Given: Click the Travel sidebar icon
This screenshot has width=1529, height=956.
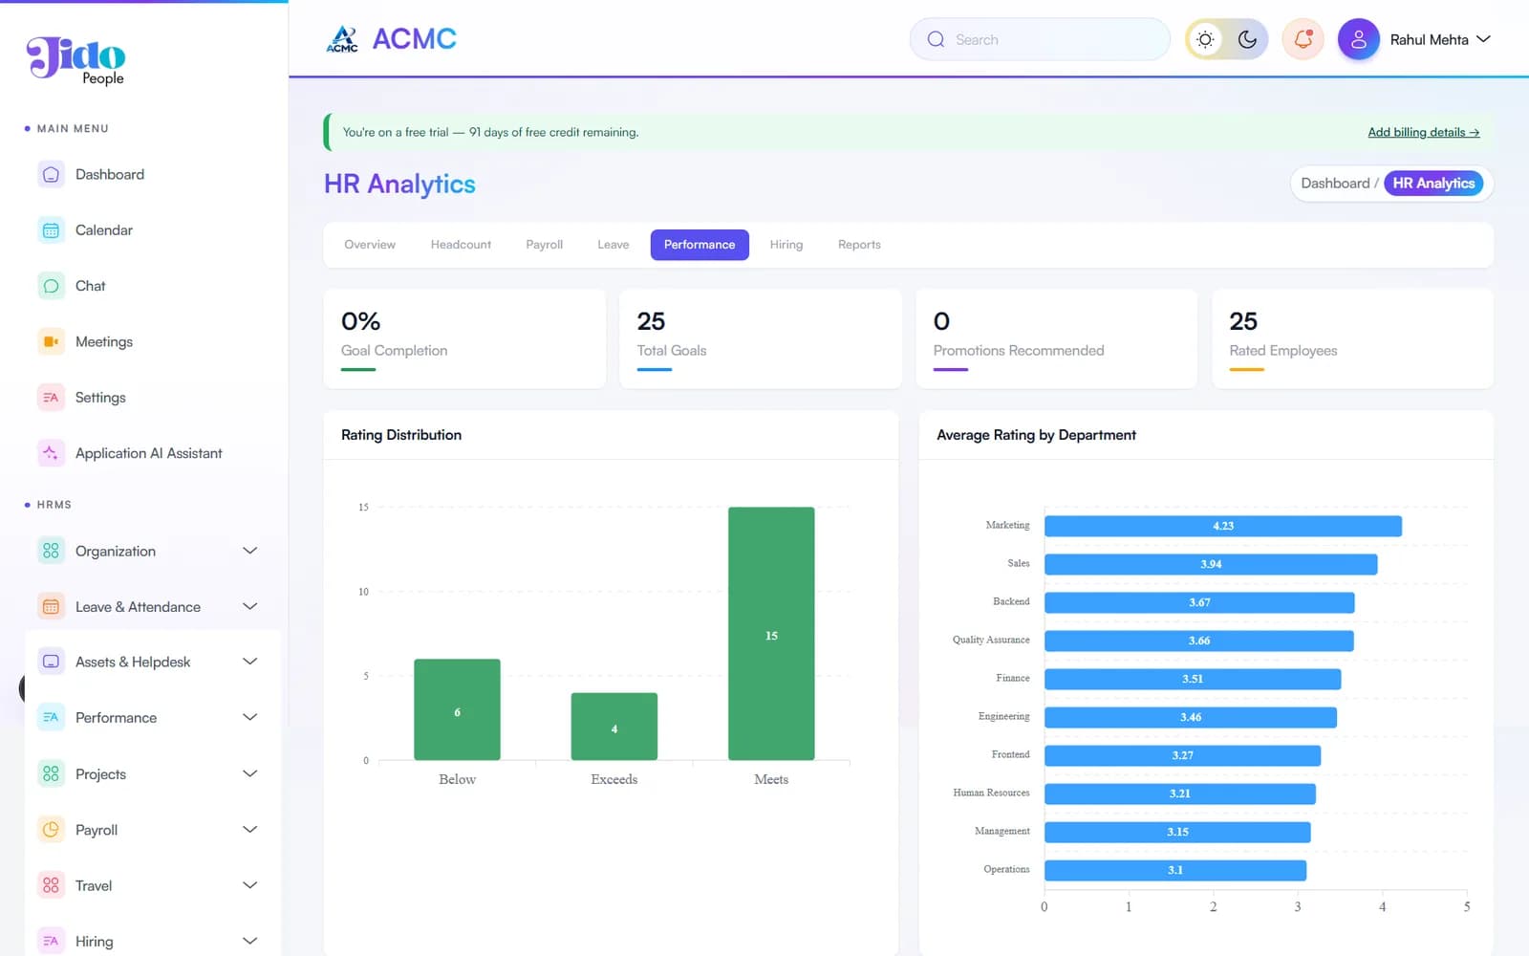Looking at the screenshot, I should (x=52, y=885).
